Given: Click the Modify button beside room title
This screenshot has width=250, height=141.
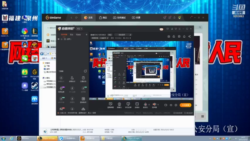Looking at the screenshot, I should (110, 35).
